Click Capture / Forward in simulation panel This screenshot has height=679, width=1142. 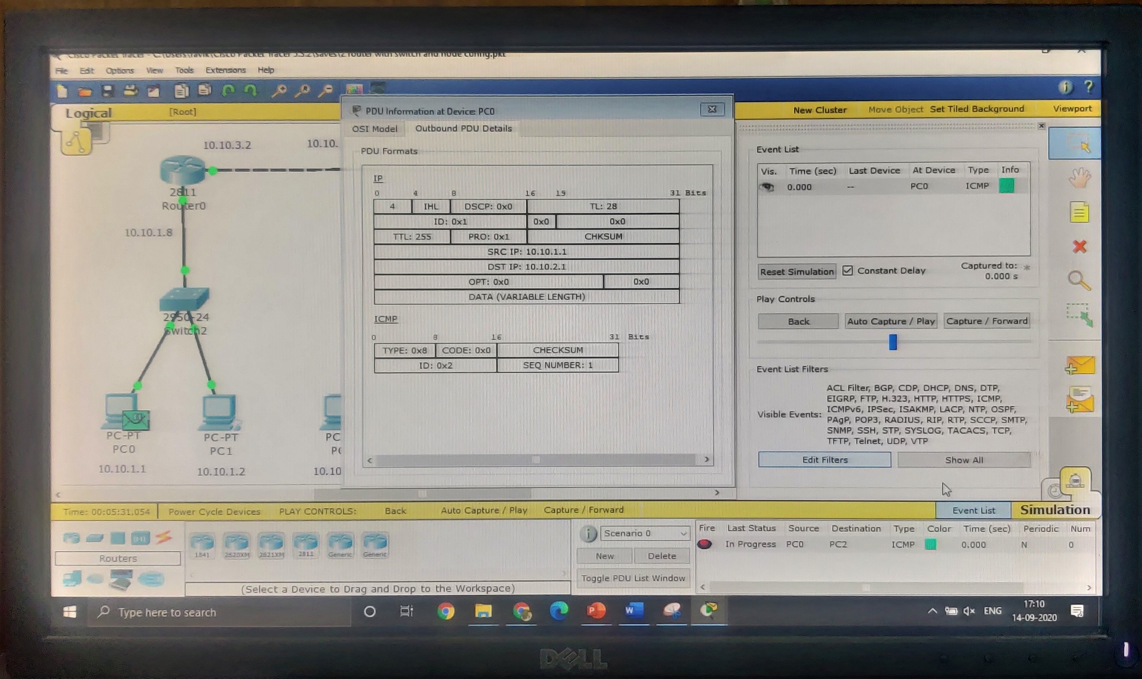click(987, 321)
